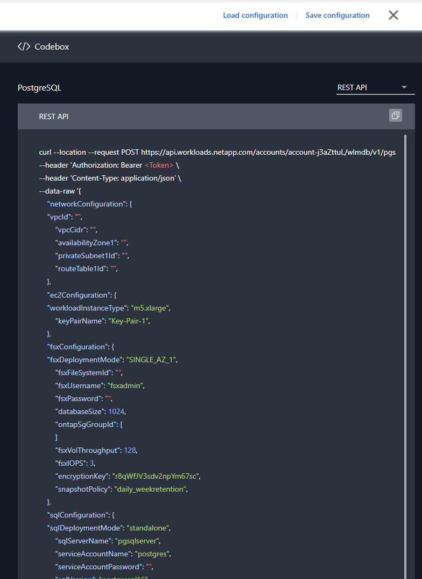Viewport: 422px width, 579px height.
Task: Click the PostgreSQL section label
Action: [40, 87]
